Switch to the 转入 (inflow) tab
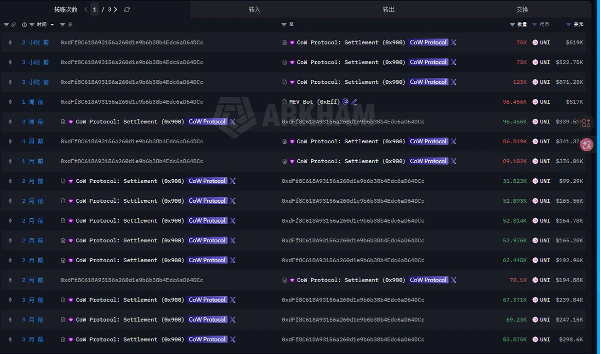 pos(254,9)
